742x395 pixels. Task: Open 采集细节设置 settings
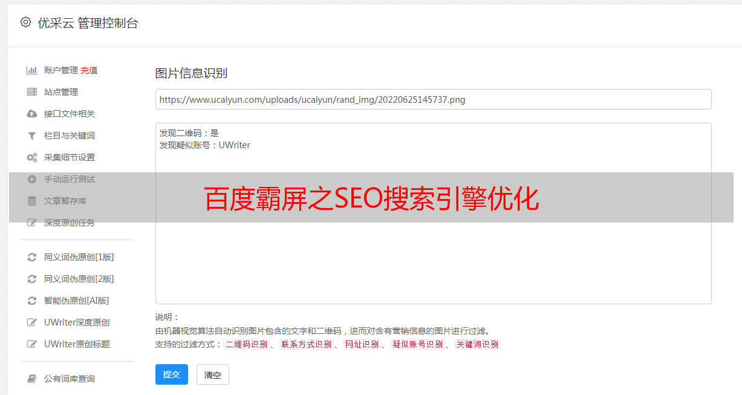pos(70,157)
